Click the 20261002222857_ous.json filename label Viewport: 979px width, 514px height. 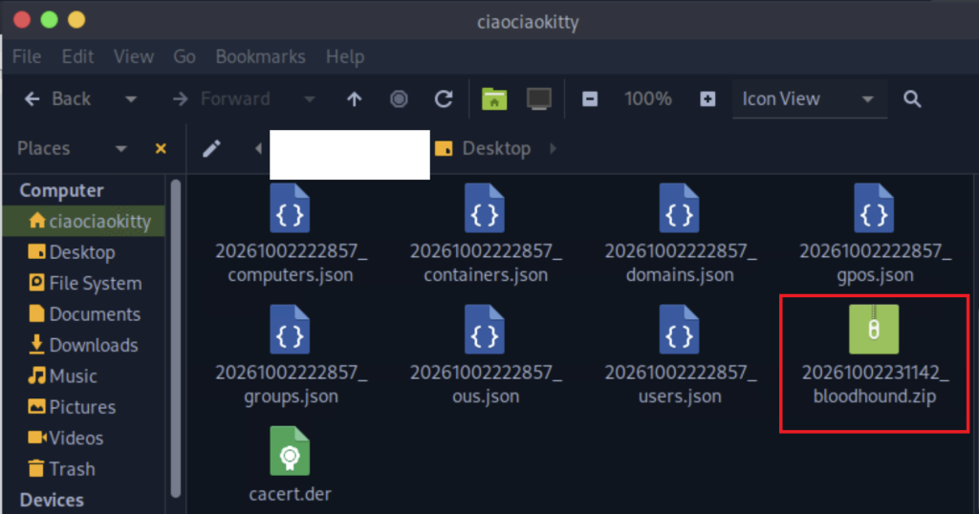click(486, 384)
